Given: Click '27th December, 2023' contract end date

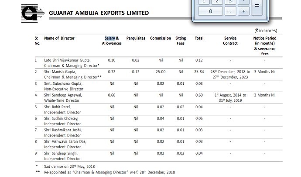Looking at the screenshot, I should click(x=230, y=77).
